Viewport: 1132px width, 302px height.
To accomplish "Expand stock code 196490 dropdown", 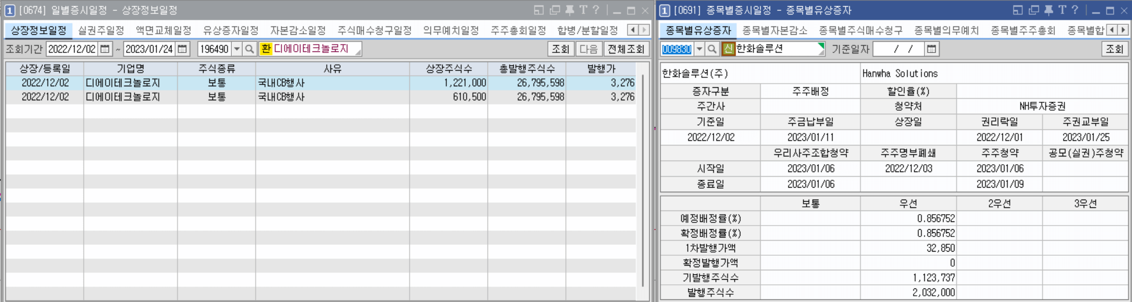I will coord(237,49).
